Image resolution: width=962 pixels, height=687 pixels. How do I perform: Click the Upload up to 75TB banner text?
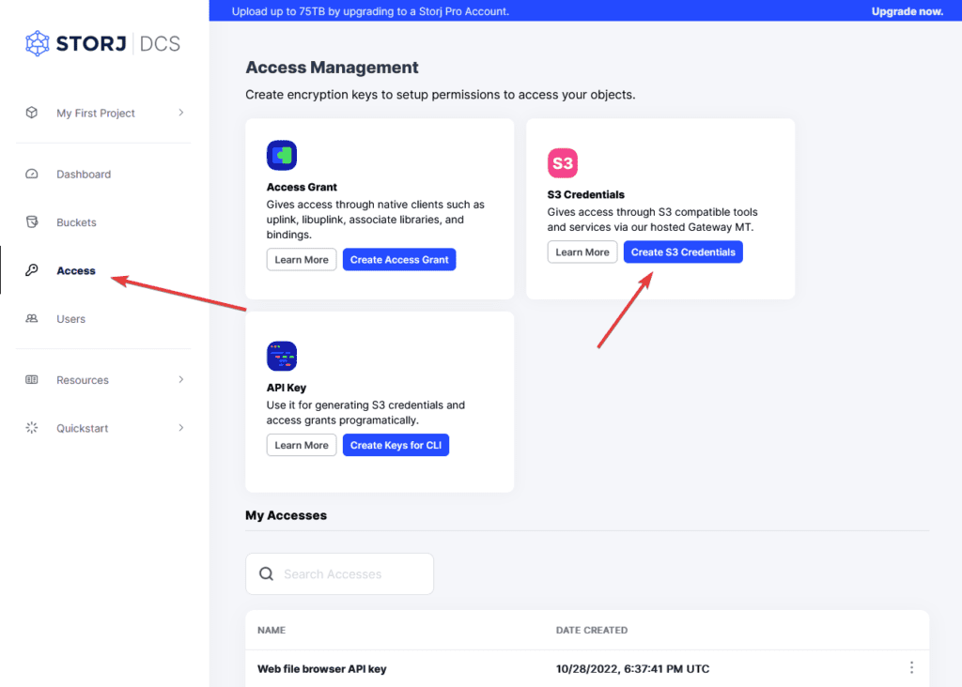pyautogui.click(x=370, y=11)
